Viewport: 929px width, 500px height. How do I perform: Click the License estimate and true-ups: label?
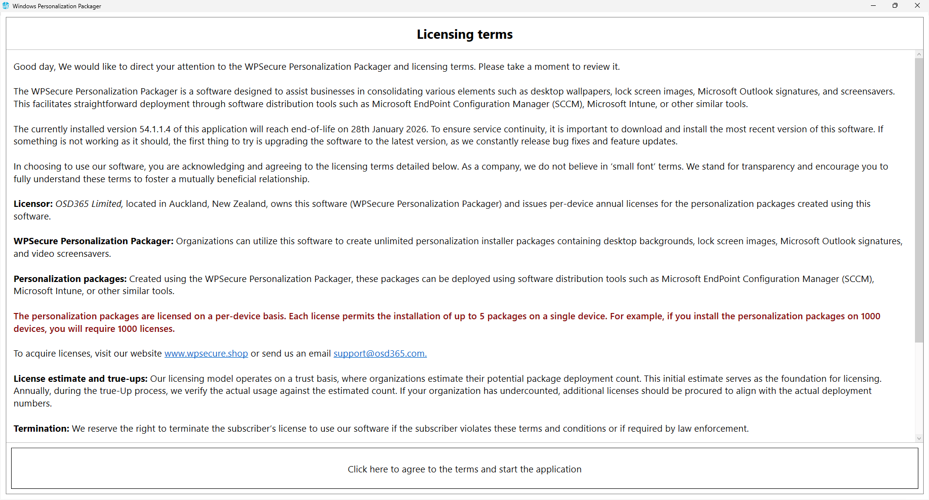pyautogui.click(x=80, y=379)
